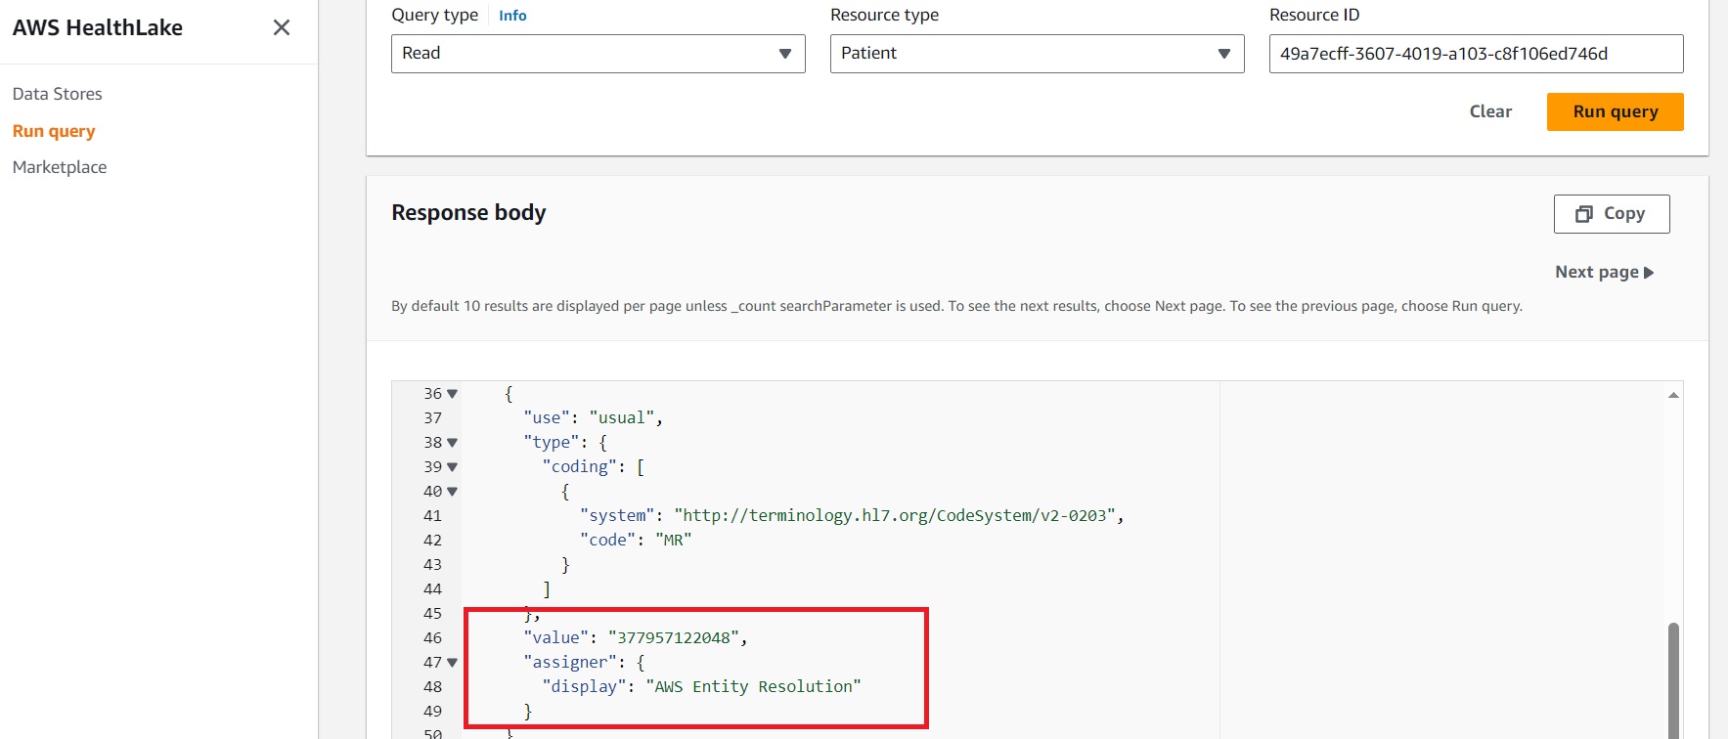Click the Clear button
This screenshot has height=739, width=1728.
(x=1490, y=111)
